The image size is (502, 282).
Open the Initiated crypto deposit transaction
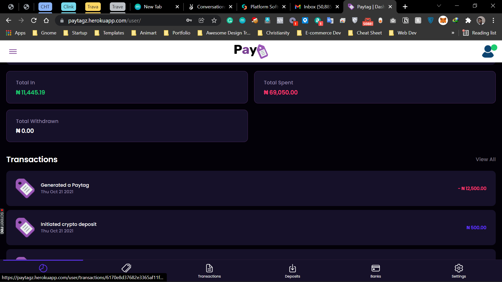pyautogui.click(x=251, y=227)
